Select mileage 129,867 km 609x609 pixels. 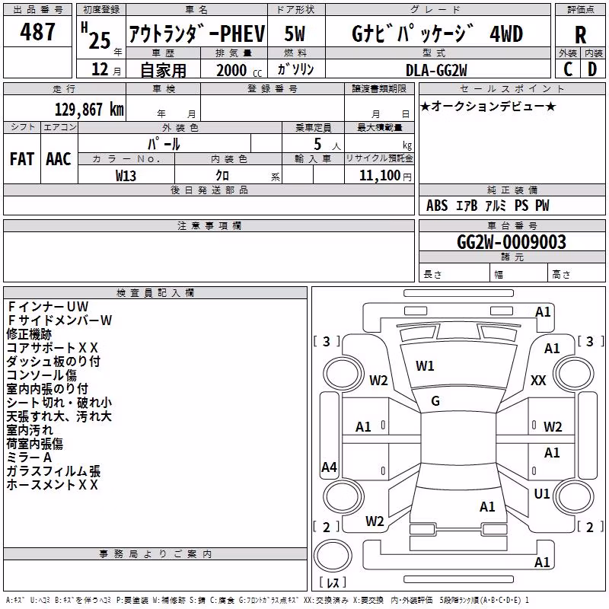tap(89, 109)
